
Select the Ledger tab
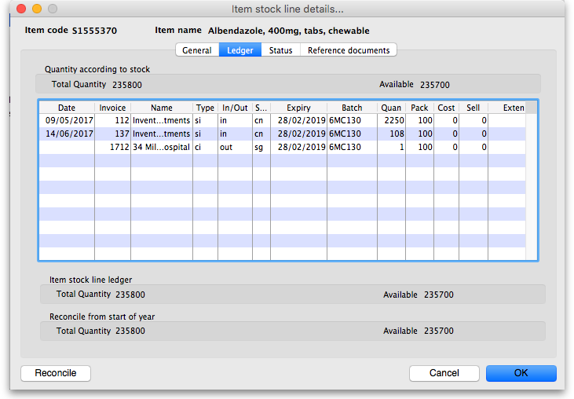click(x=239, y=50)
